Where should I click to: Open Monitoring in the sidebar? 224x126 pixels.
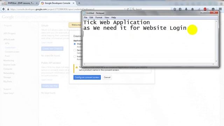click(x=9, y=61)
